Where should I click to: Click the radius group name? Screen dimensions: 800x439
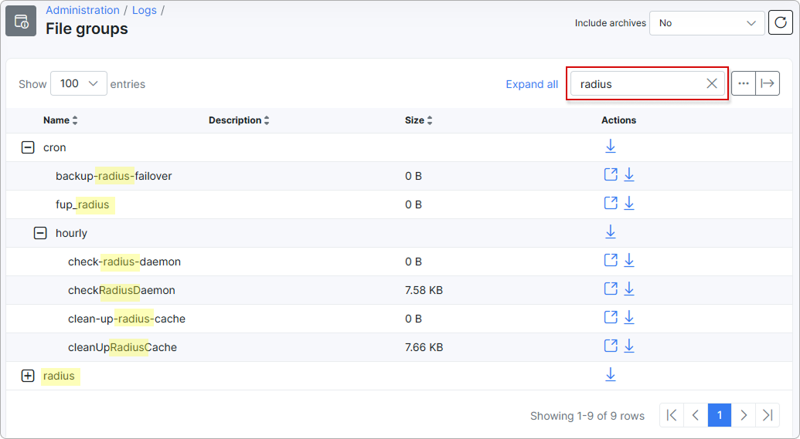tap(59, 376)
